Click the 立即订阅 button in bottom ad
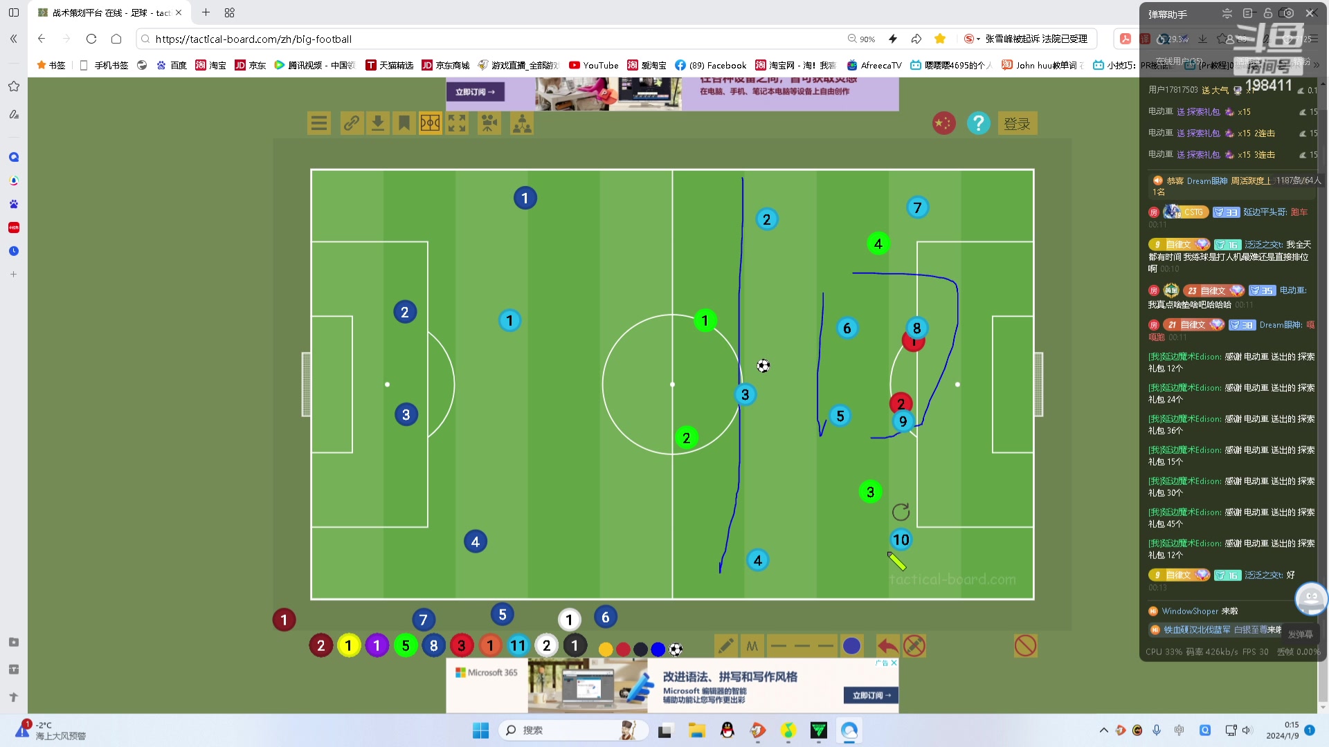This screenshot has height=747, width=1329. [x=871, y=696]
